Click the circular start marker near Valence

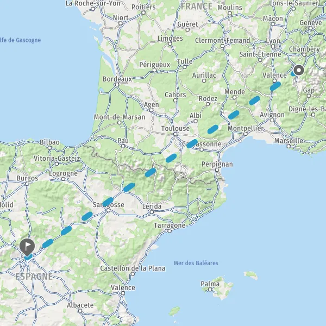(x=299, y=70)
